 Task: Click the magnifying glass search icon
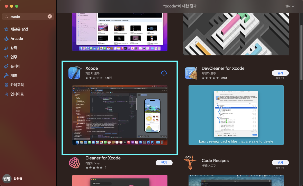[x=6, y=16]
